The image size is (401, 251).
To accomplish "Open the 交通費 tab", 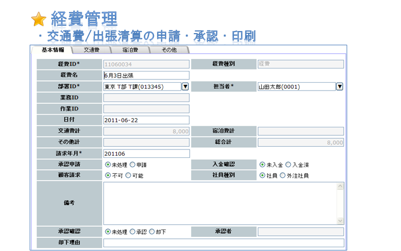I will click(x=92, y=50).
